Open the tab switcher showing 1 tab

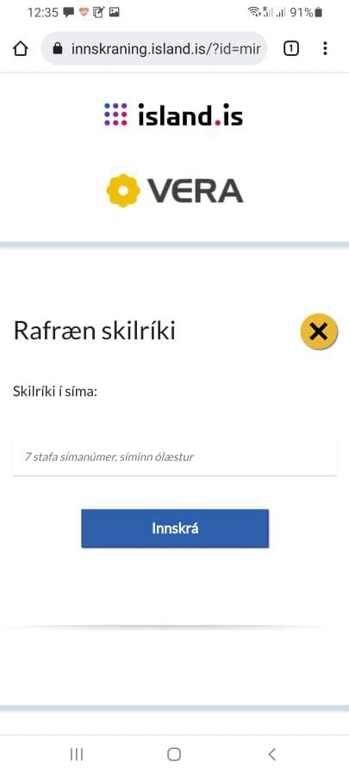pyautogui.click(x=291, y=48)
